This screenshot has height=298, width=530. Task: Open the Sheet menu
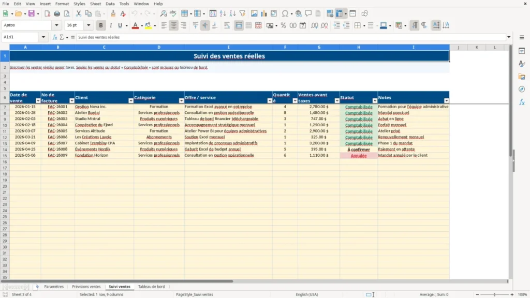point(95,4)
